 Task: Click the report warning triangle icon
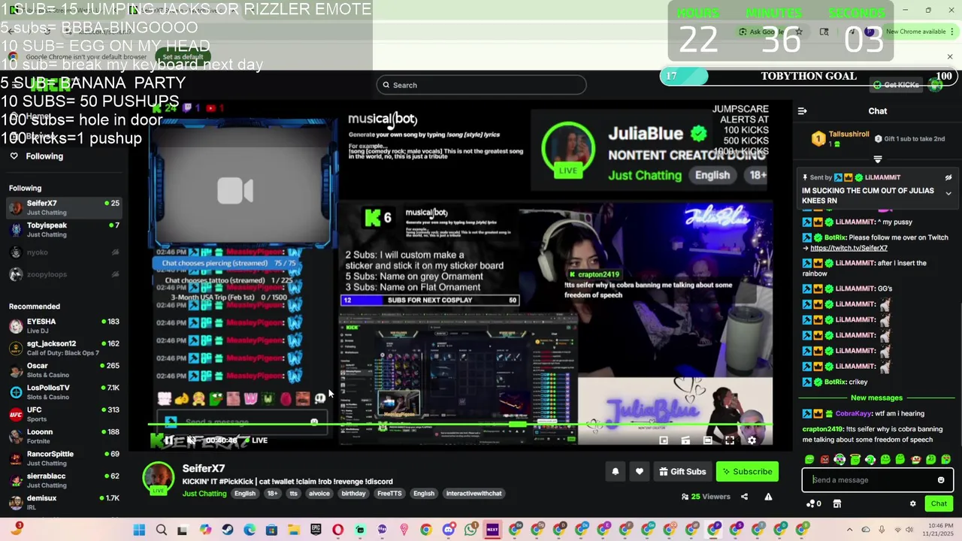pyautogui.click(x=768, y=497)
